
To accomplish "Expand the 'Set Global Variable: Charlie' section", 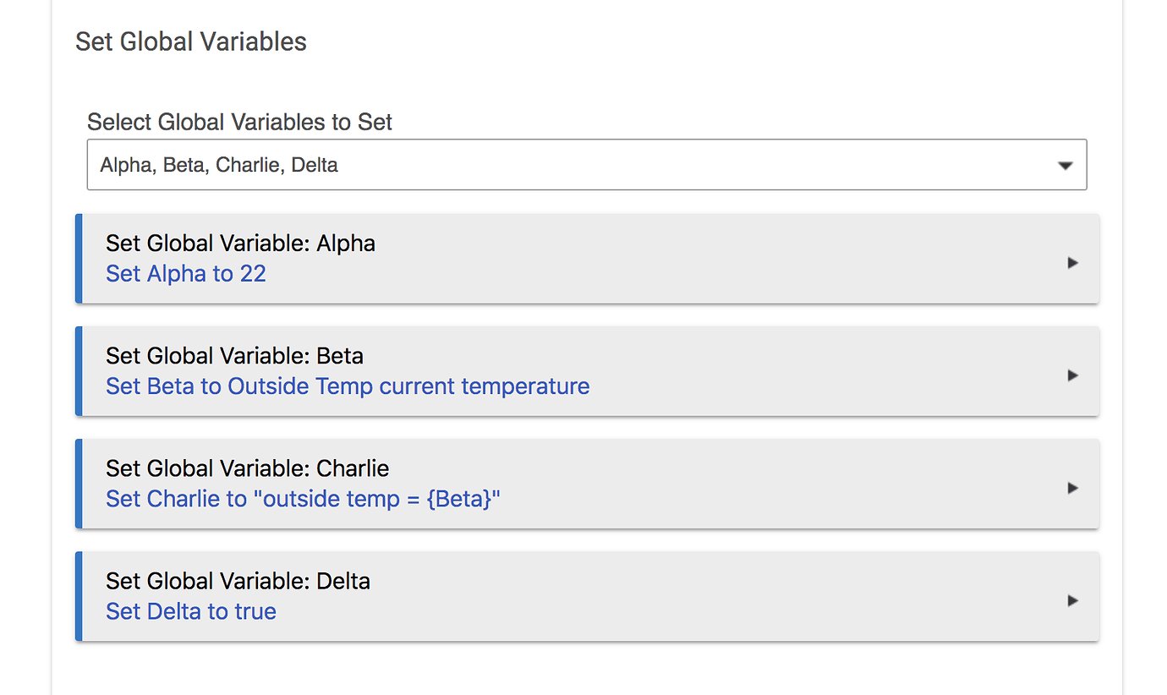I will click(x=587, y=484).
